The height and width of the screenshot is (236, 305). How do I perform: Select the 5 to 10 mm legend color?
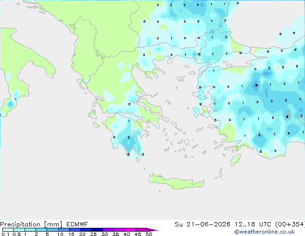click(x=52, y=230)
